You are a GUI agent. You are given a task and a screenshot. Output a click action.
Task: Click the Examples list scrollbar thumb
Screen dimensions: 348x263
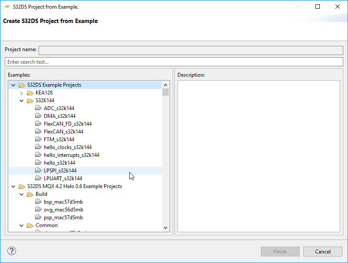(166, 92)
